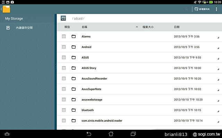The image size is (222, 138).
Task: Tap the Android back navigation button
Action: (x=89, y=134)
